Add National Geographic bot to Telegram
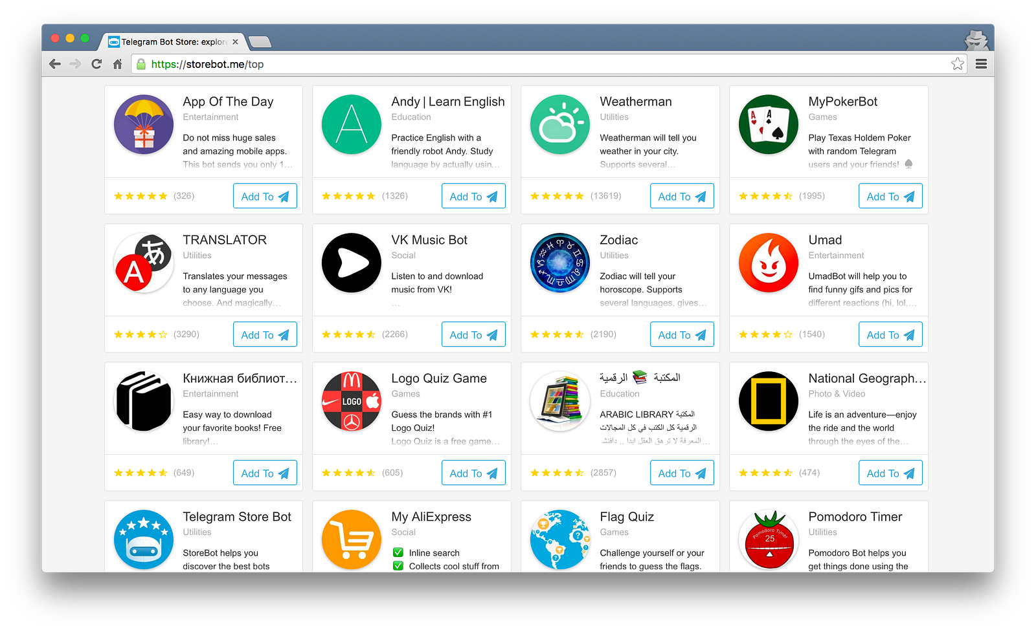Screen dimensions: 1036x632 tap(890, 473)
